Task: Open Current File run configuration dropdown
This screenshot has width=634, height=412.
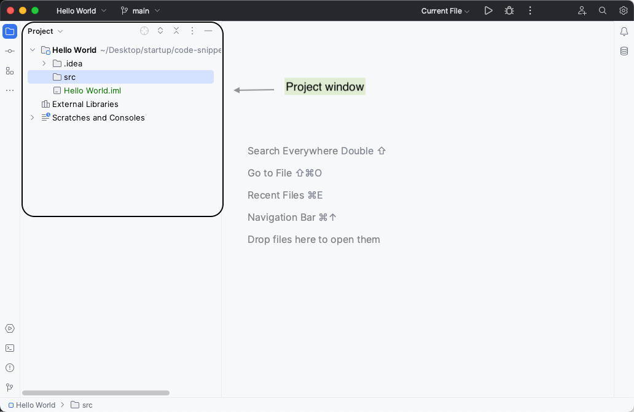Action: pyautogui.click(x=445, y=11)
